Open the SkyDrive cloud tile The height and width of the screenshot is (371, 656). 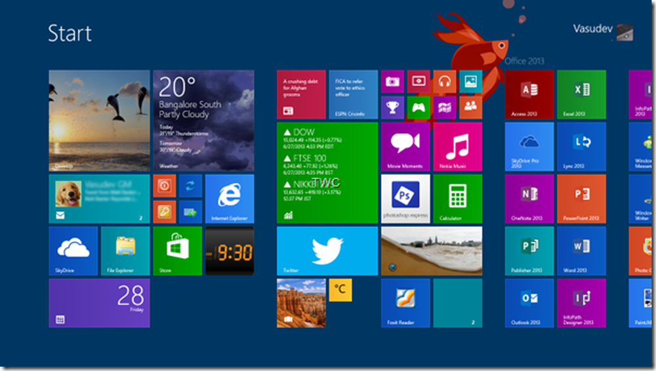coord(73,251)
